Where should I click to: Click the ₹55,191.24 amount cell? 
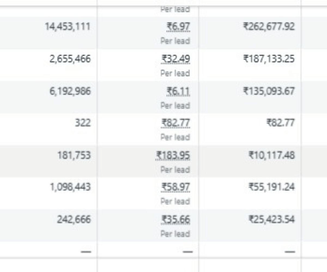pos(271,187)
